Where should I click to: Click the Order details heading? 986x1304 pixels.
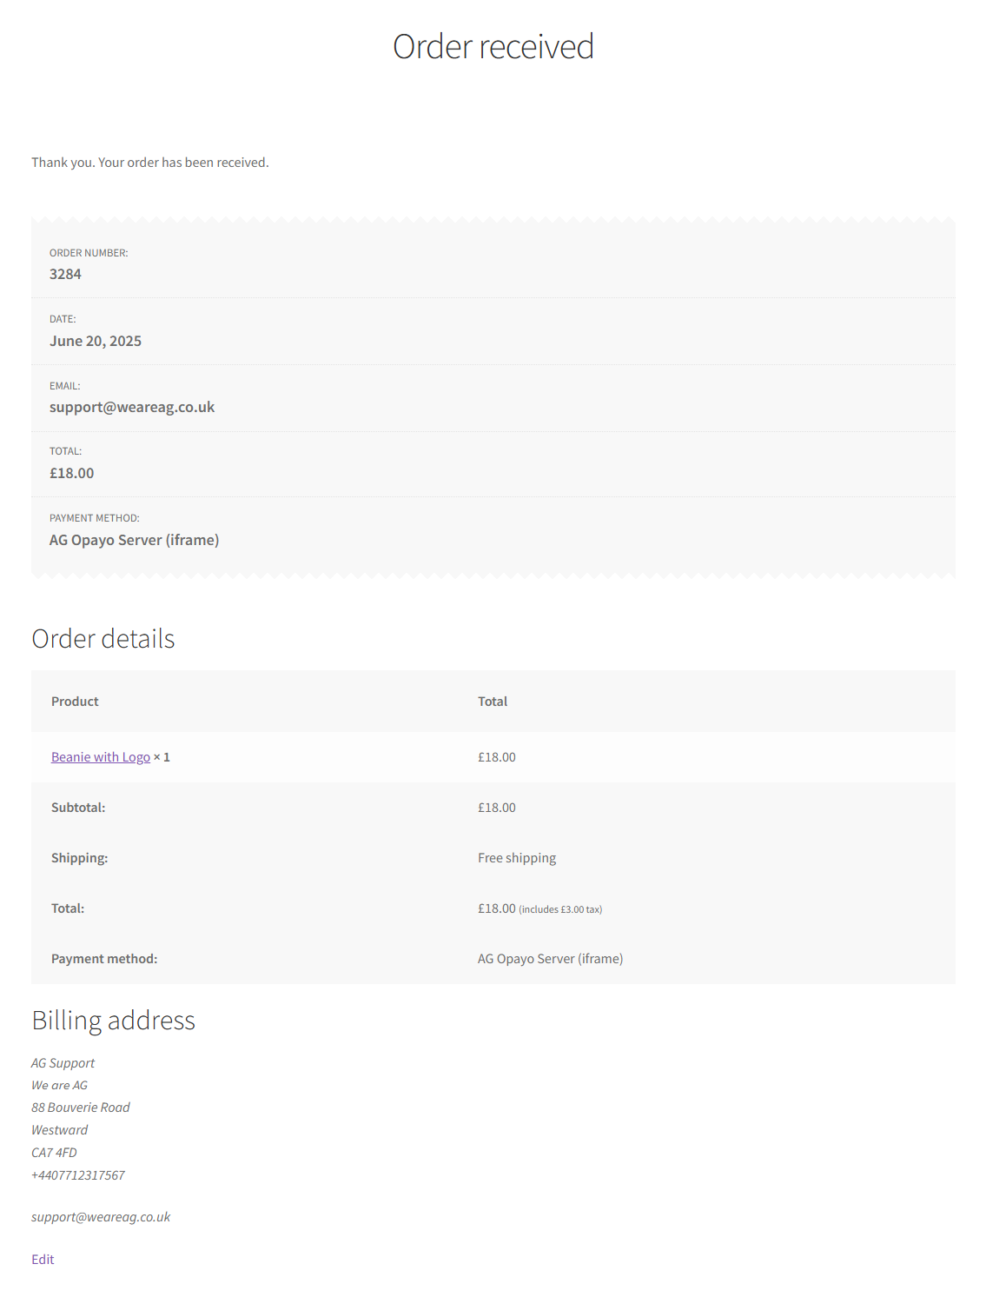pyautogui.click(x=103, y=639)
